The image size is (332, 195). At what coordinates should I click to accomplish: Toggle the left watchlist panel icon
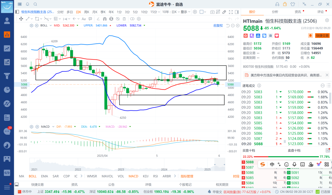click(x=17, y=12)
